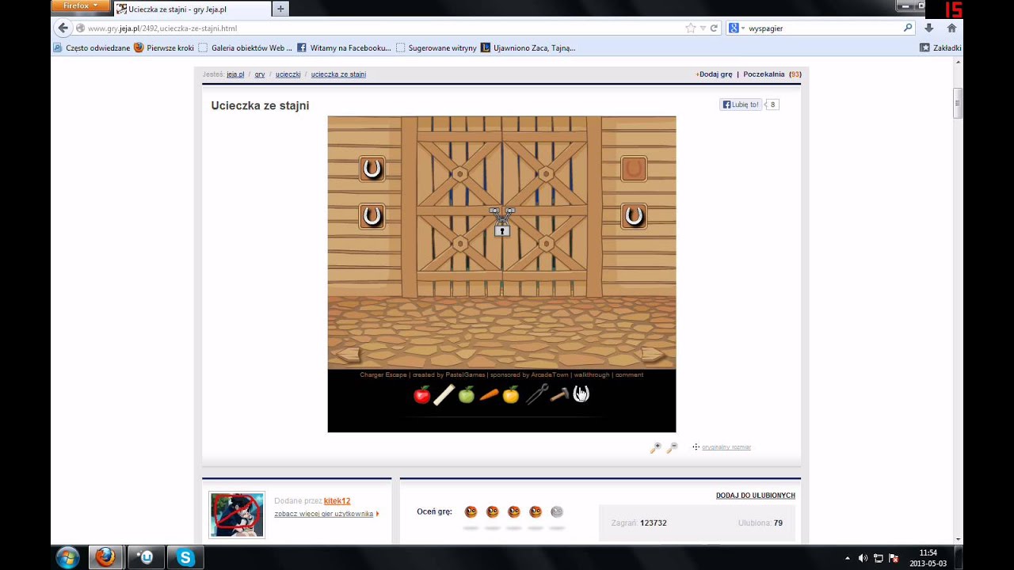The height and width of the screenshot is (570, 1014).
Task: Follow the gry breadcrumb link
Action: 260,74
